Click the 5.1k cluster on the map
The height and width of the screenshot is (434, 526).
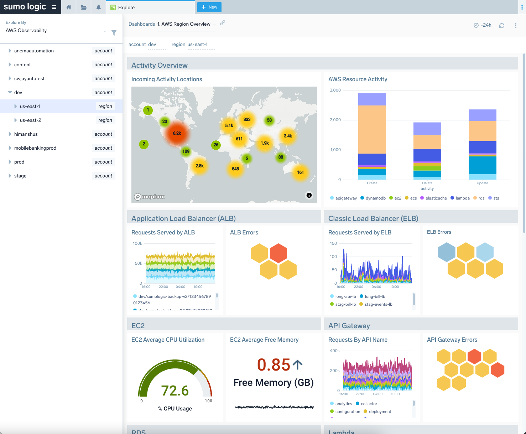229,125
